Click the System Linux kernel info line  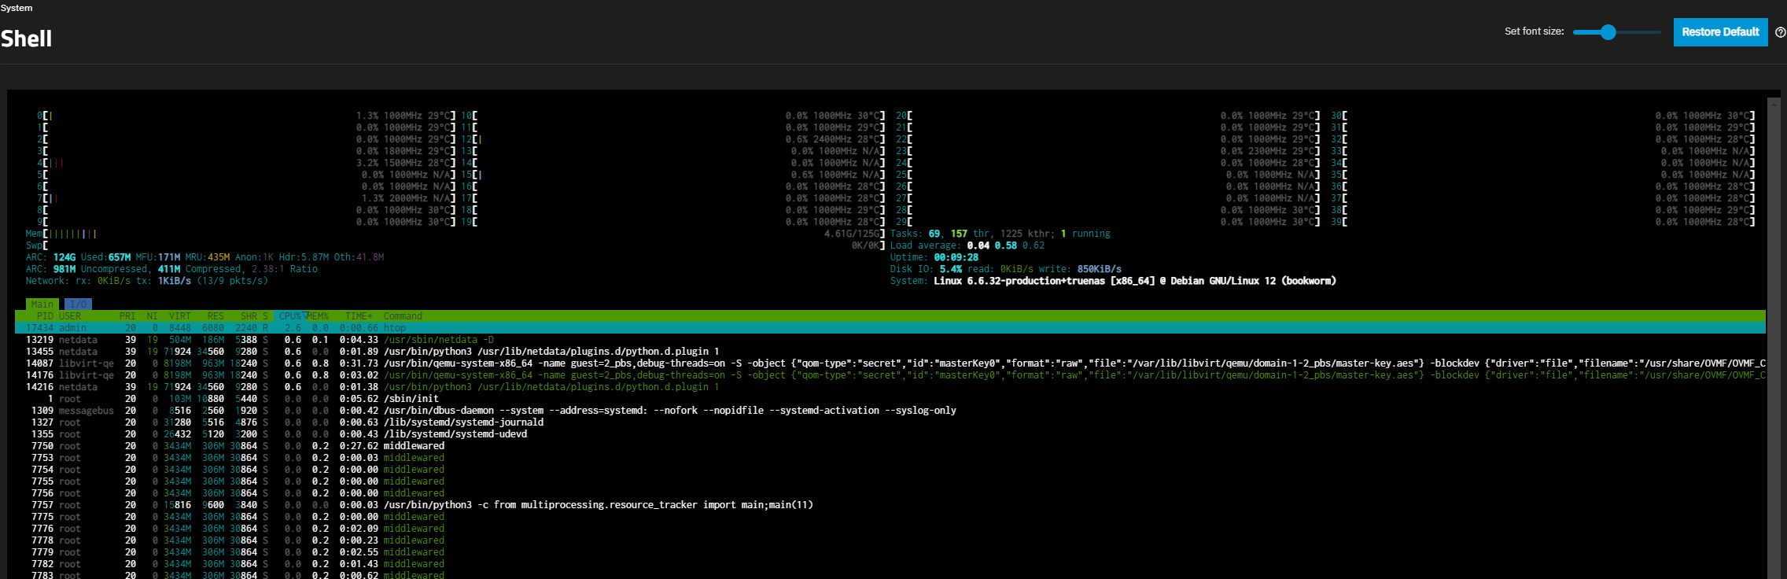tap(1113, 281)
